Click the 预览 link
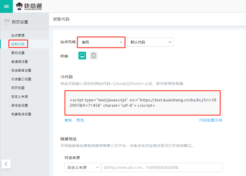 pyautogui.click(x=80, y=120)
